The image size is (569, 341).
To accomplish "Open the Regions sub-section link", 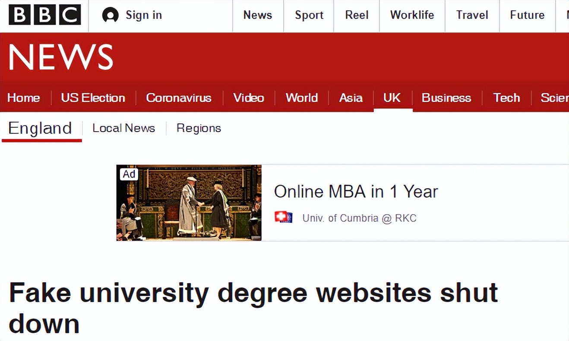I will pos(199,128).
